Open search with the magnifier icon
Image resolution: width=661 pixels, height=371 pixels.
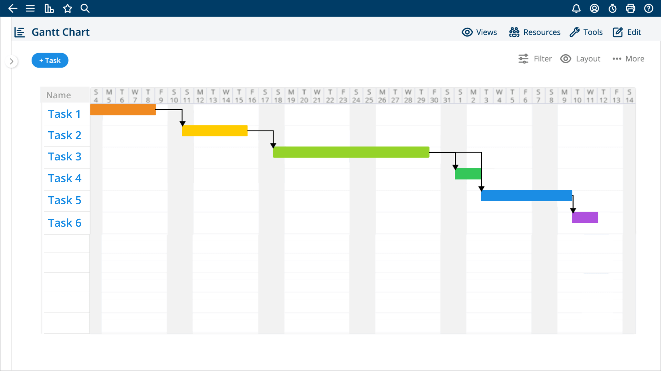[x=85, y=9]
